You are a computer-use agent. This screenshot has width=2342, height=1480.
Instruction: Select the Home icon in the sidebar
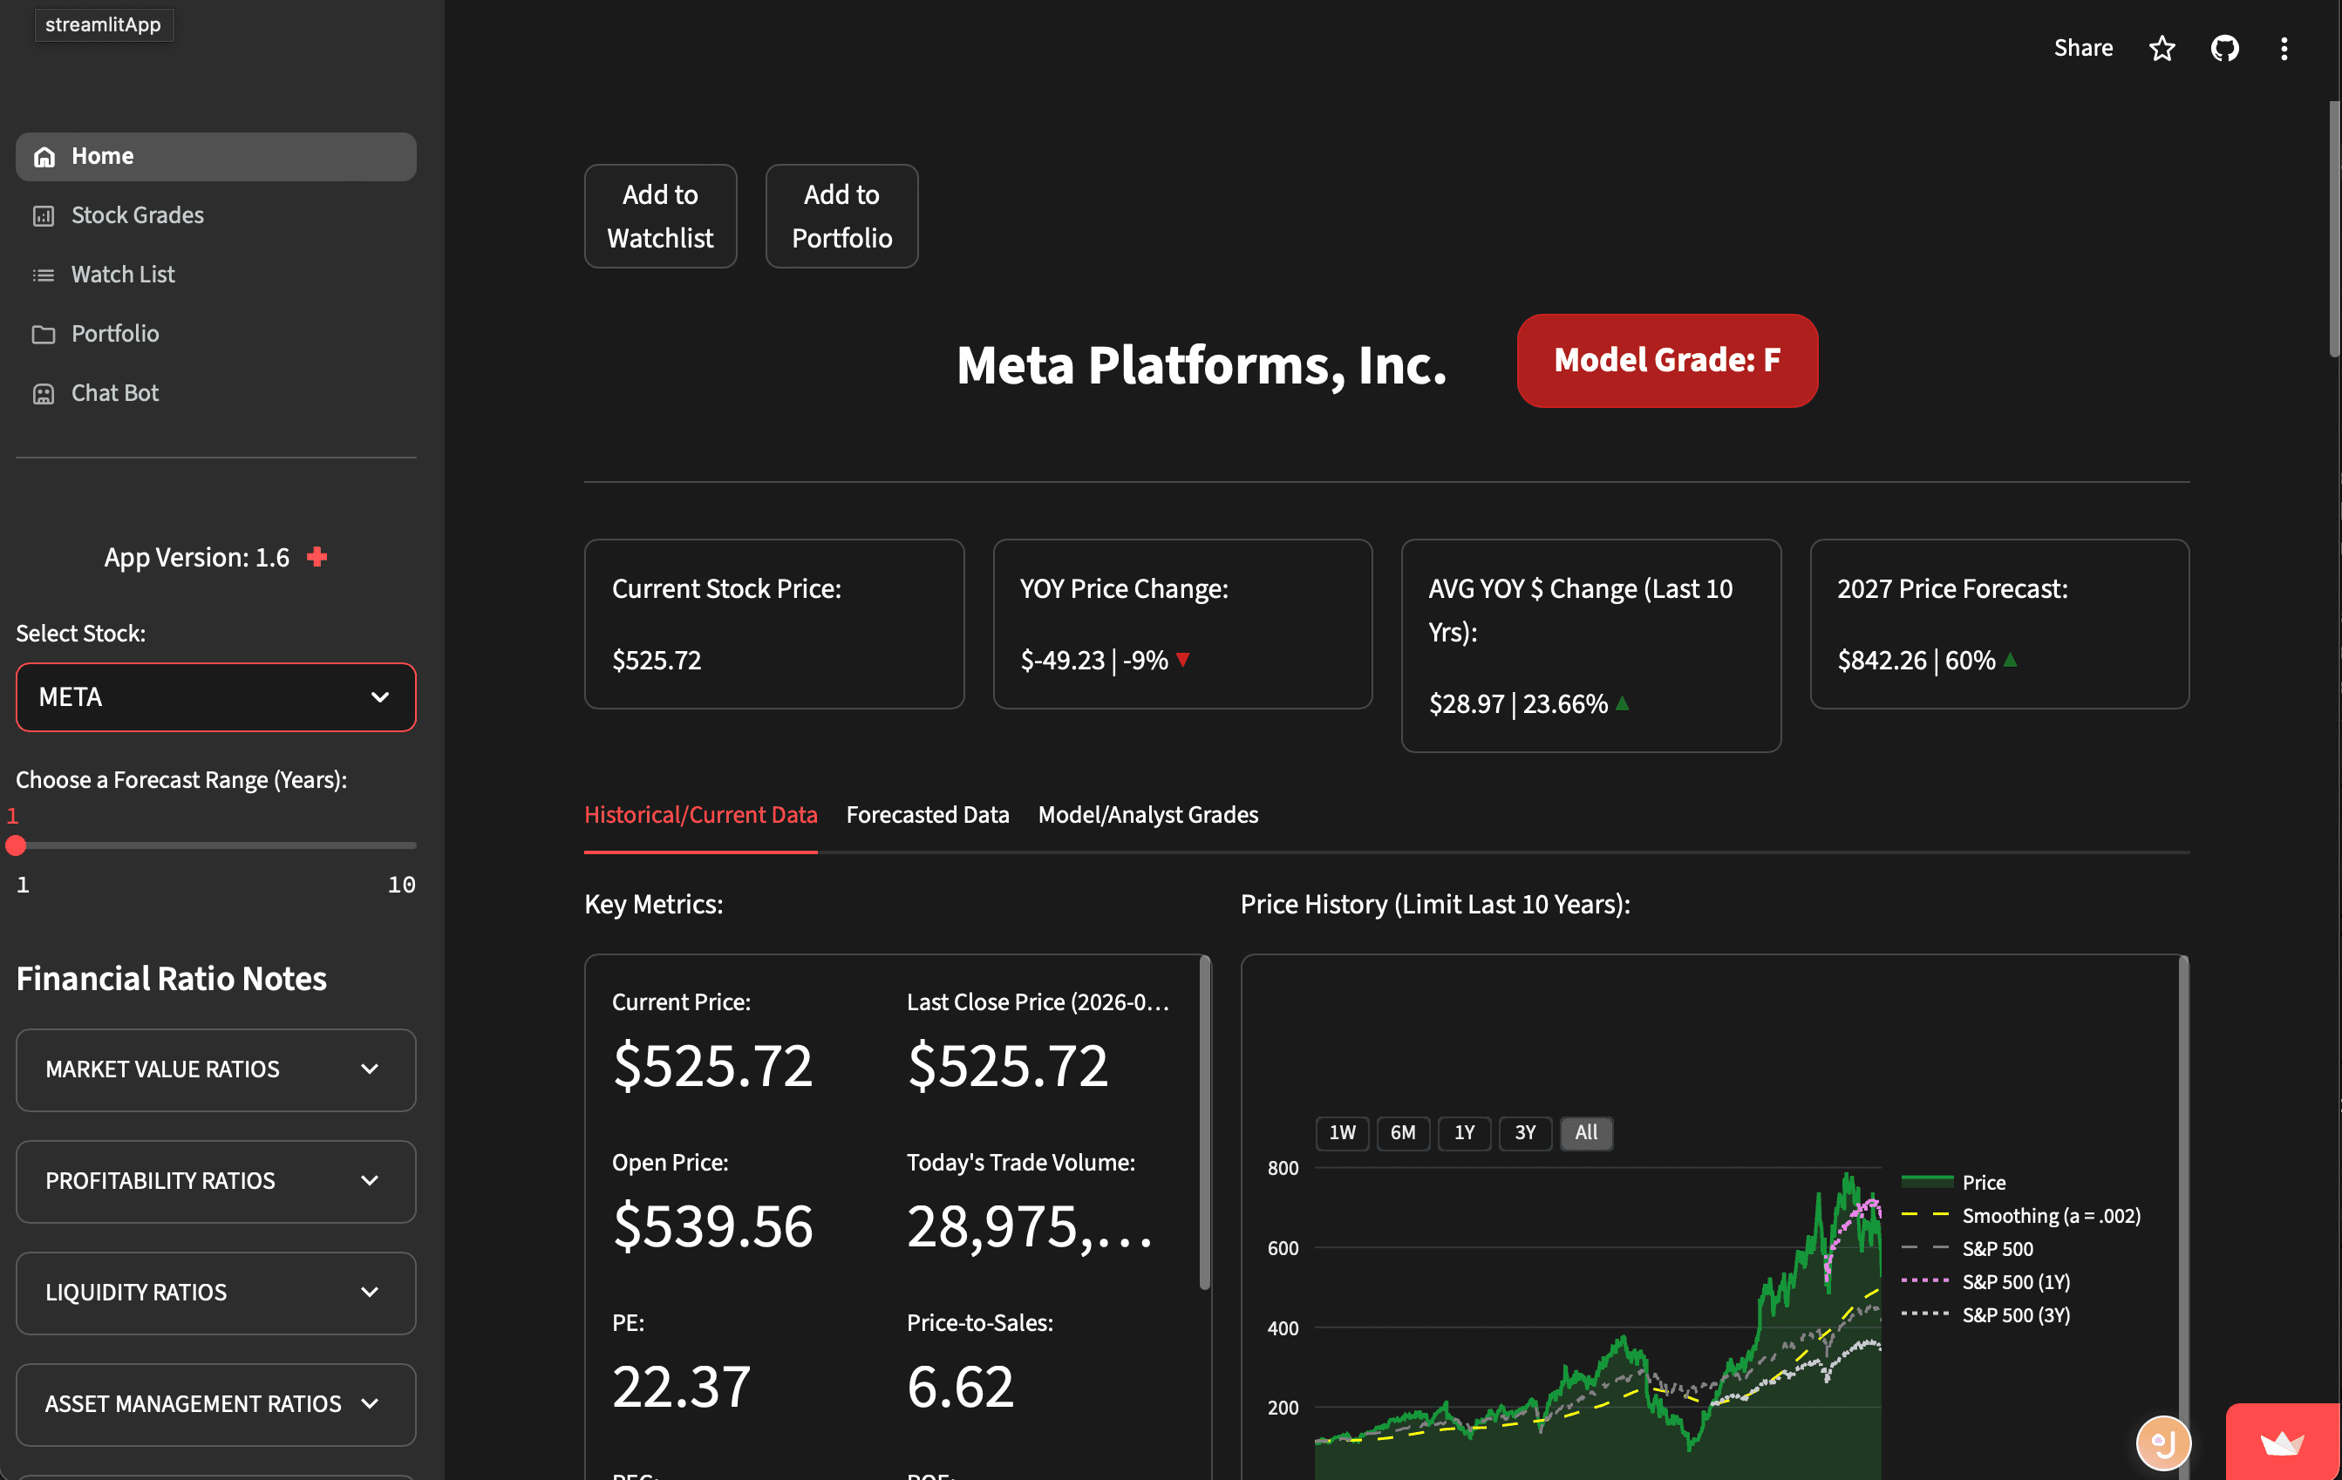tap(44, 156)
